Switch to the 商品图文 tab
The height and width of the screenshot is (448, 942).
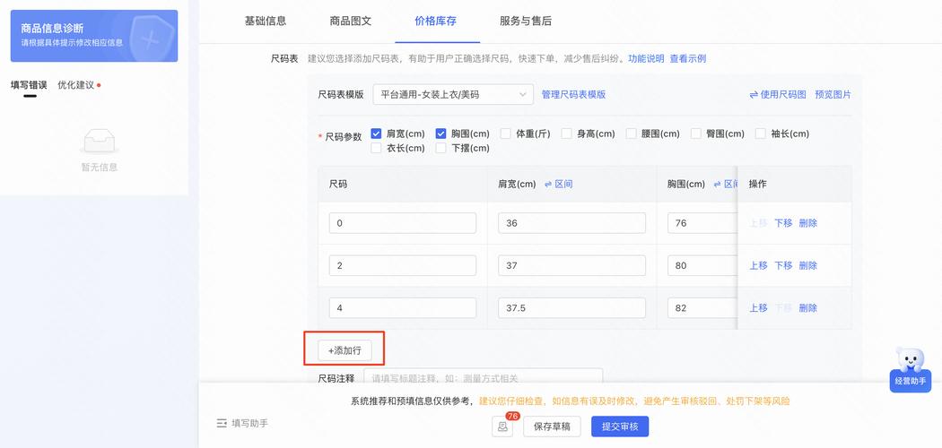click(x=351, y=21)
